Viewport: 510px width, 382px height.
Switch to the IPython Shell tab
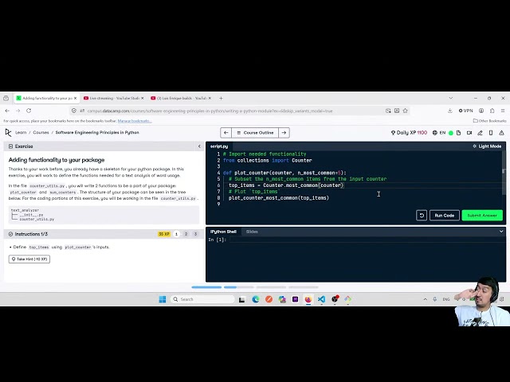coord(223,232)
